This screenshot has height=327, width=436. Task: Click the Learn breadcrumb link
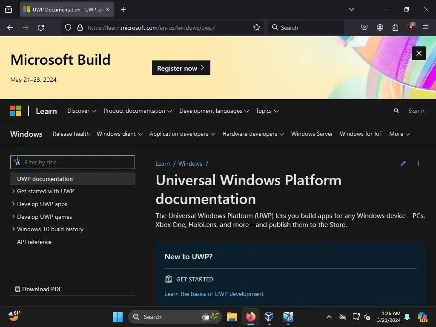coord(162,163)
